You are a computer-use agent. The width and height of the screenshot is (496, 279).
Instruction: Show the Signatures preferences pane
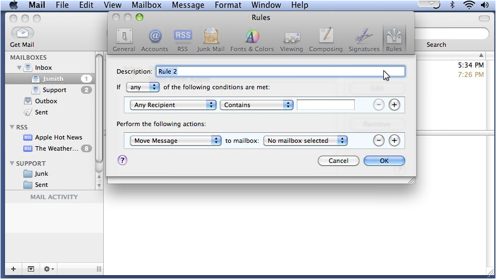point(364,40)
